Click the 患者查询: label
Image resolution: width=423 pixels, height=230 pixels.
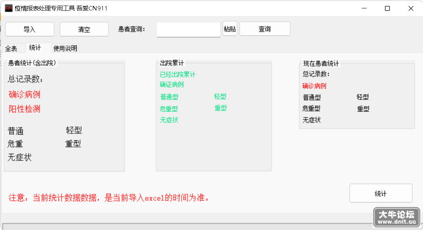tap(132, 29)
